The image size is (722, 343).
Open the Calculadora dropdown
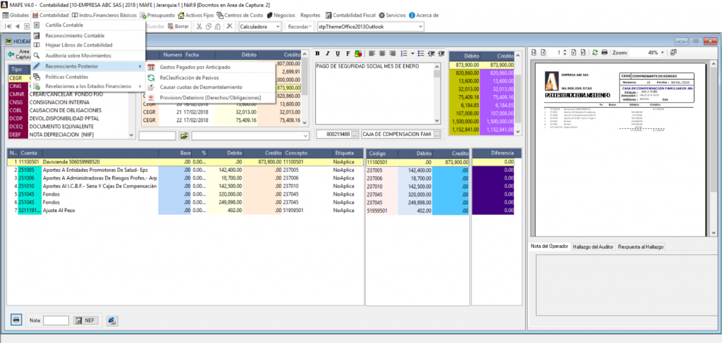point(279,26)
